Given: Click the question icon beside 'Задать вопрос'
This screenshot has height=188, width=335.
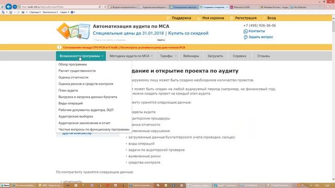Looking at the screenshot, I should coord(245,37).
